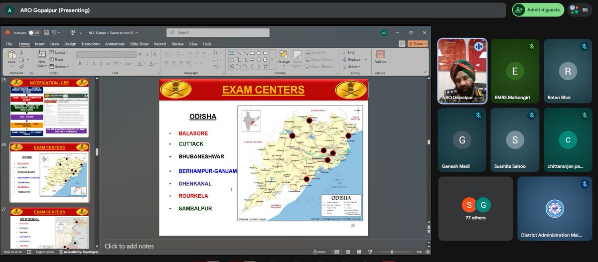Select the Star shape in gallery
Viewport: 598px width, 262px height.
click(266, 67)
